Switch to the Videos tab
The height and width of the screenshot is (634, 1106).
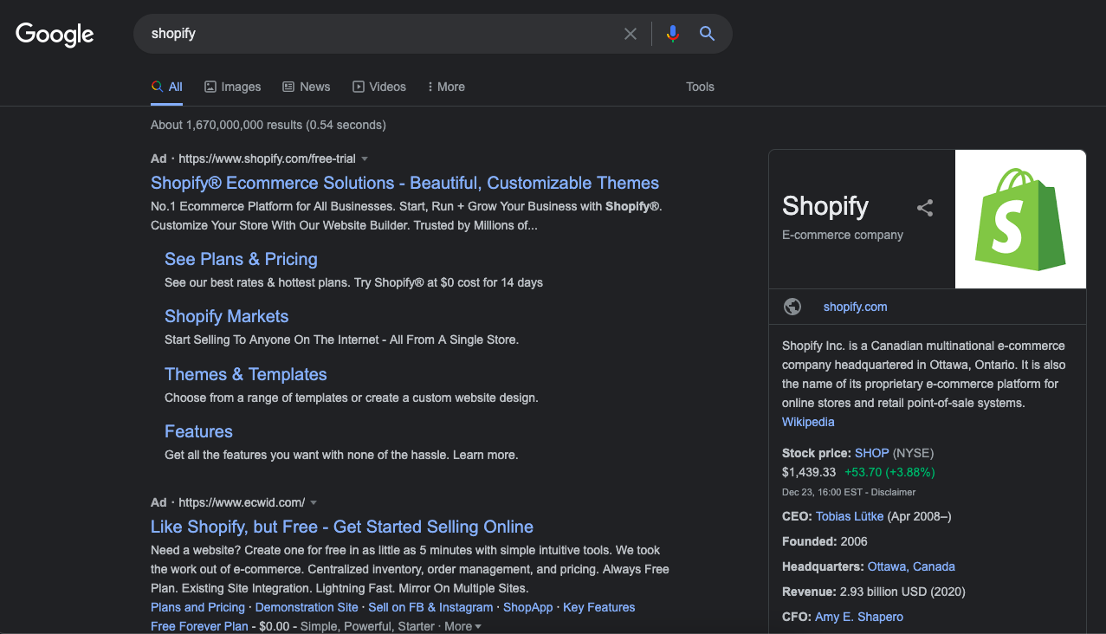(378, 87)
